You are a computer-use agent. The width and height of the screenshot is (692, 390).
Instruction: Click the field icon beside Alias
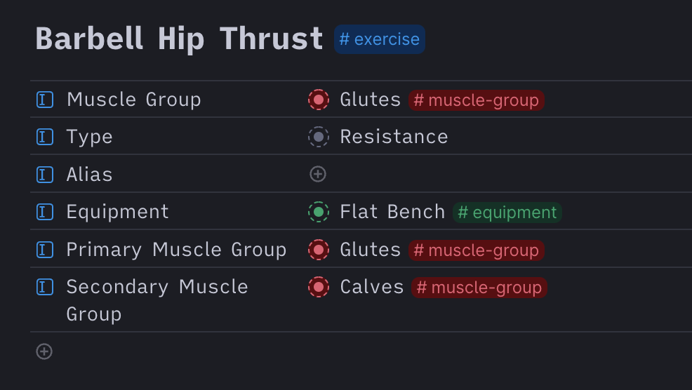click(45, 175)
